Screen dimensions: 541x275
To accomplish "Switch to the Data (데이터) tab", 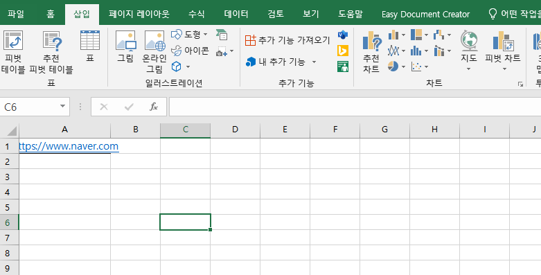I will point(236,14).
